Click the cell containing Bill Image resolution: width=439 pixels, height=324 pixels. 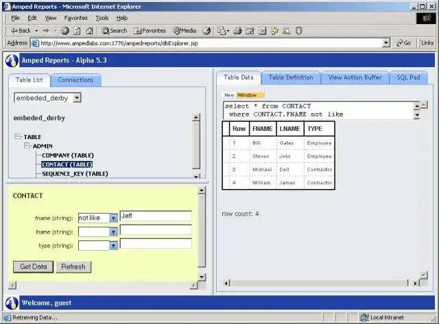tap(263, 143)
